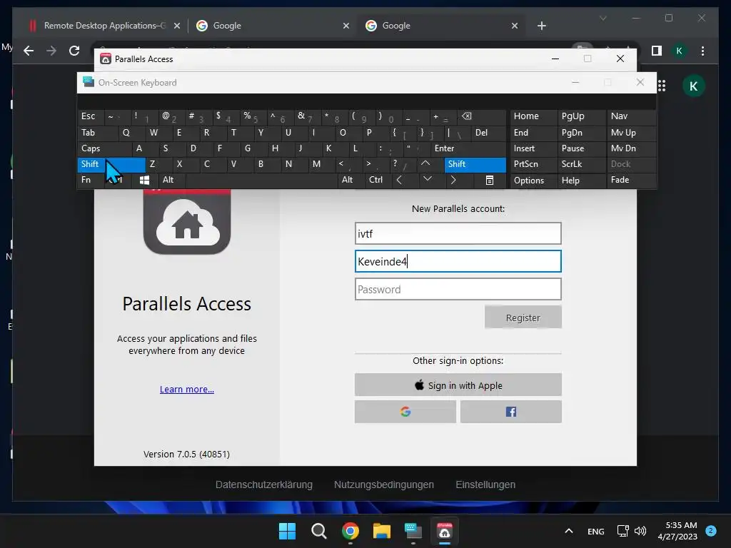The image size is (731, 548).
Task: Click the down arrow key on On-Screen Keyboard
Action: pyautogui.click(x=428, y=179)
